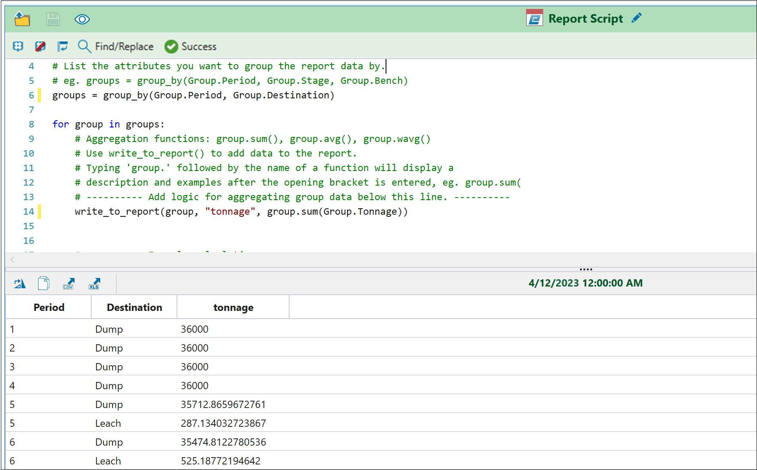
Task: Toggle the eye preview icon
Action: coord(82,19)
